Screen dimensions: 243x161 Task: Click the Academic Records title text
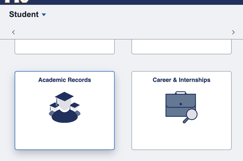pos(64,80)
